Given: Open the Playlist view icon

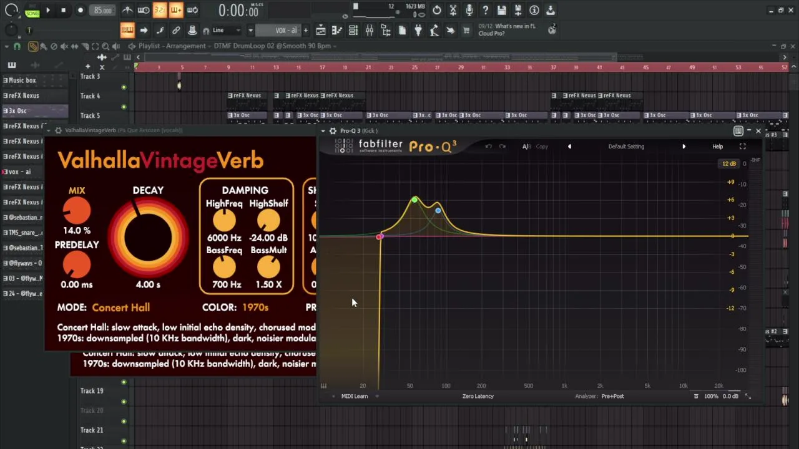Looking at the screenshot, I should click(320, 30).
